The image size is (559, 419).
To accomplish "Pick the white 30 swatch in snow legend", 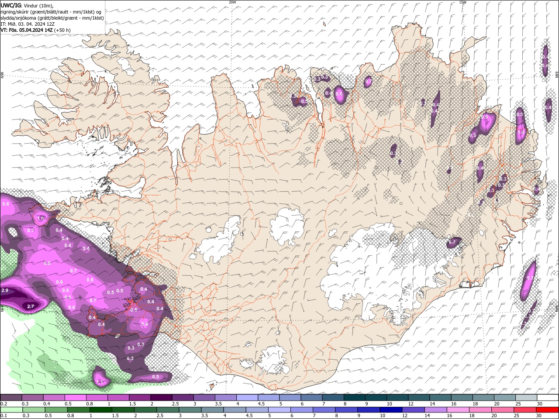I will tap(548, 398).
